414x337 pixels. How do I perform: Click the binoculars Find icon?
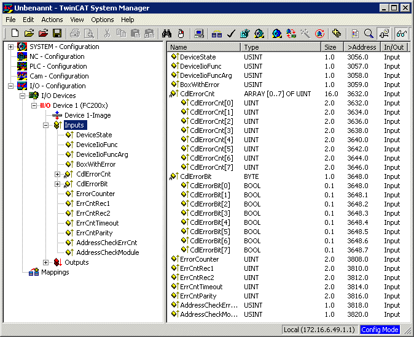[166, 34]
